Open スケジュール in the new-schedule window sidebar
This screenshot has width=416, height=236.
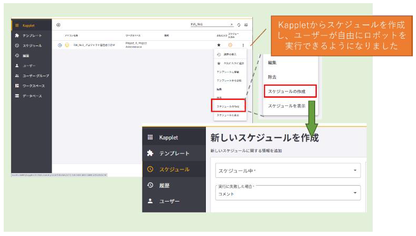pos(174,169)
